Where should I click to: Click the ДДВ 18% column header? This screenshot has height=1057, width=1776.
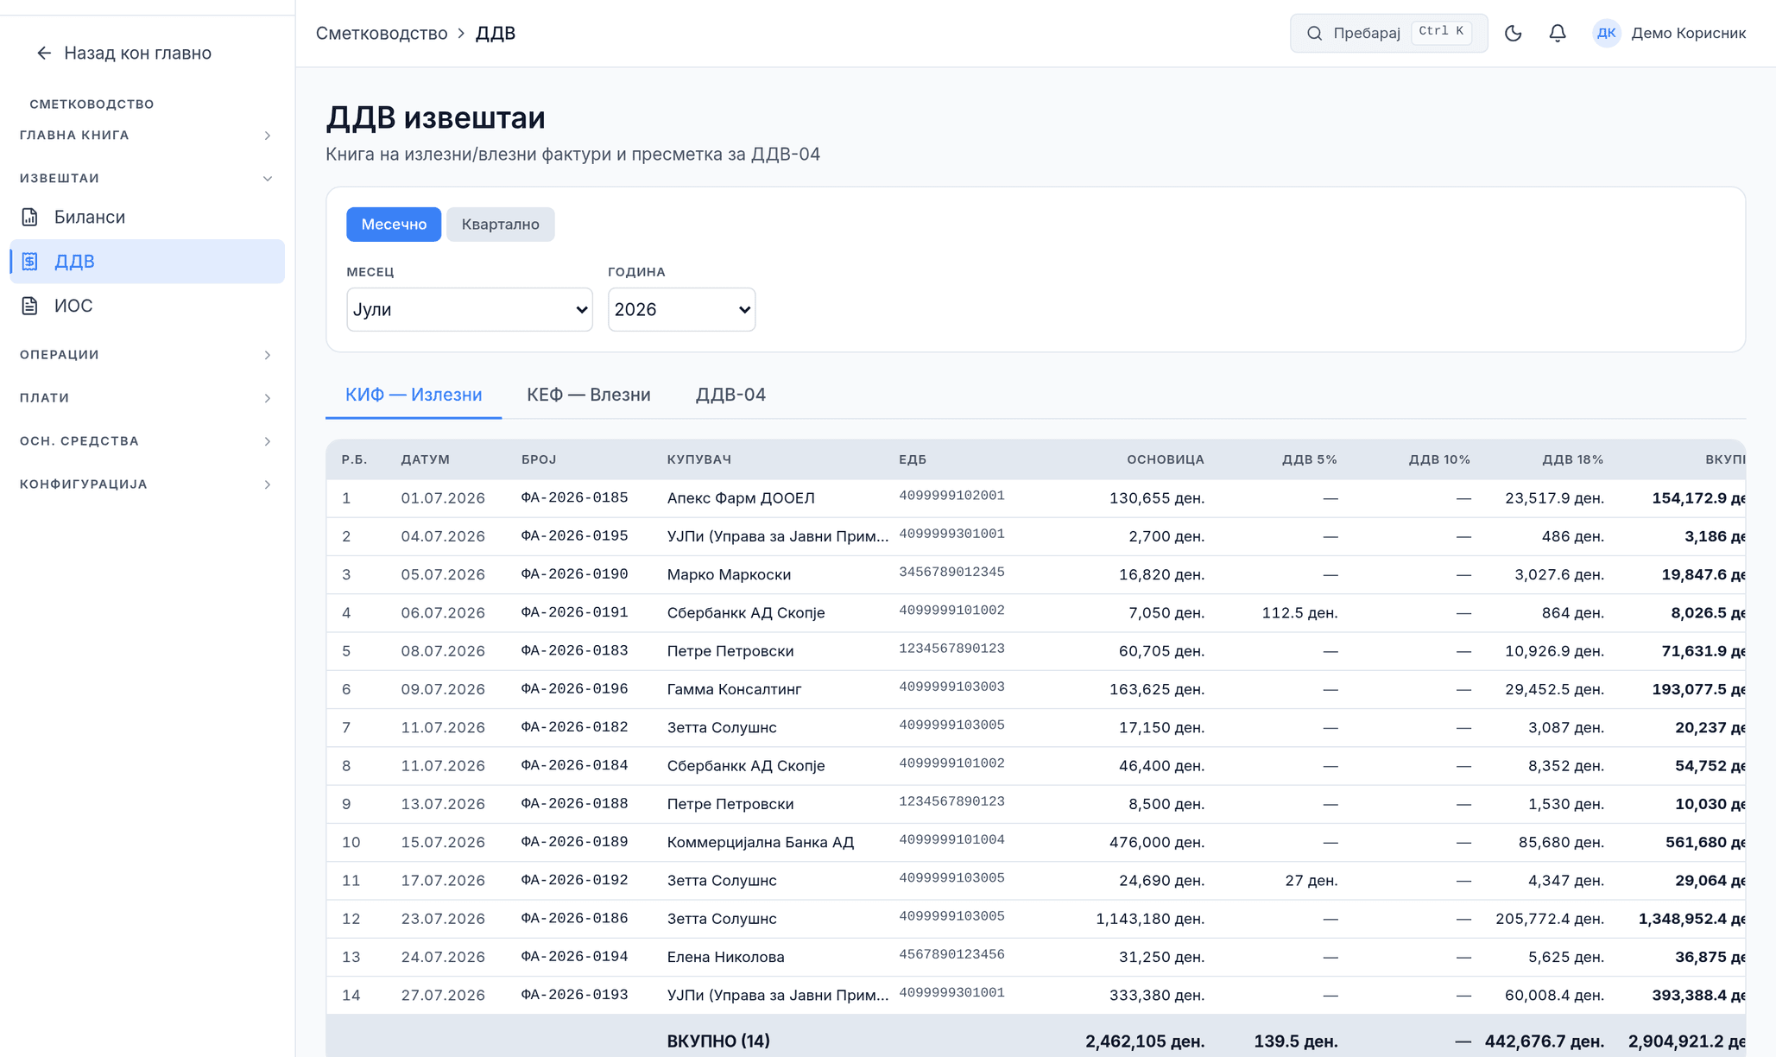coord(1573,460)
